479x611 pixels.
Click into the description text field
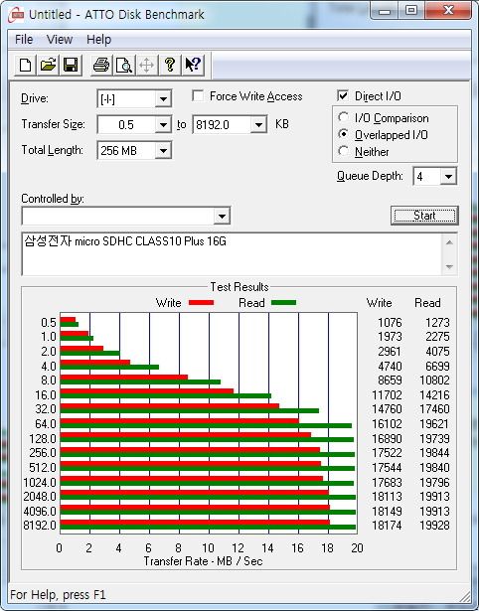pyautogui.click(x=232, y=254)
